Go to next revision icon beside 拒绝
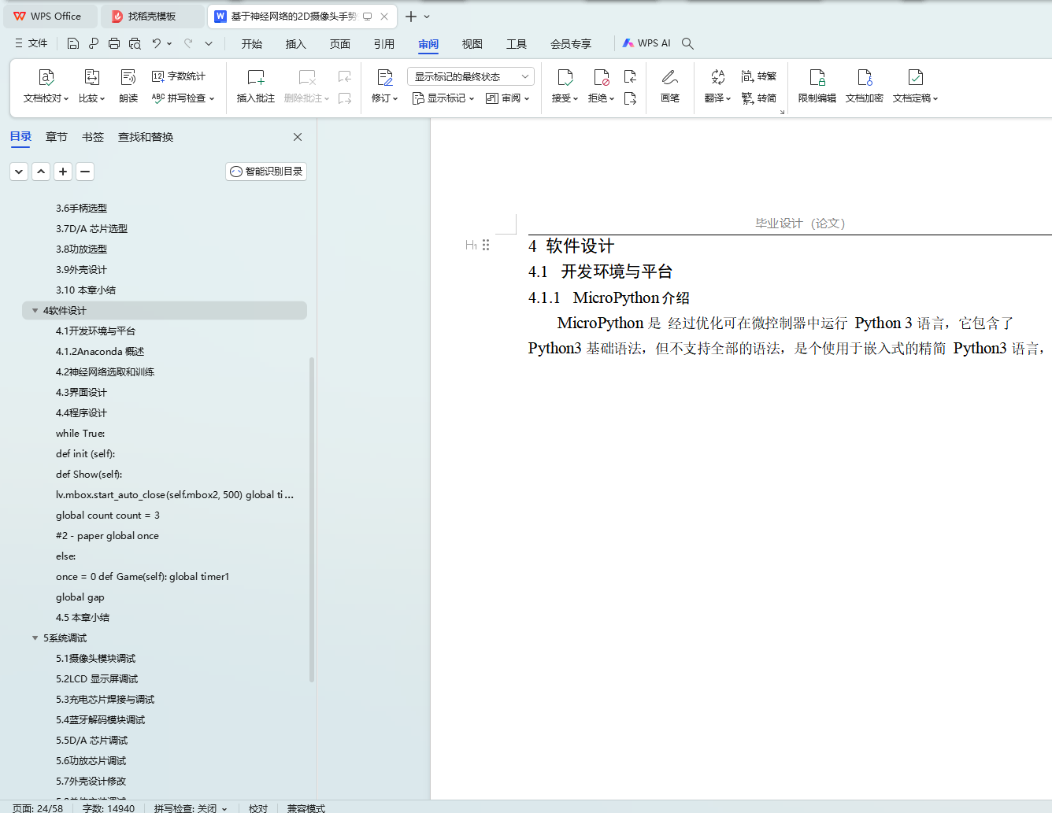Screen dimensions: 1052x813 [x=630, y=98]
